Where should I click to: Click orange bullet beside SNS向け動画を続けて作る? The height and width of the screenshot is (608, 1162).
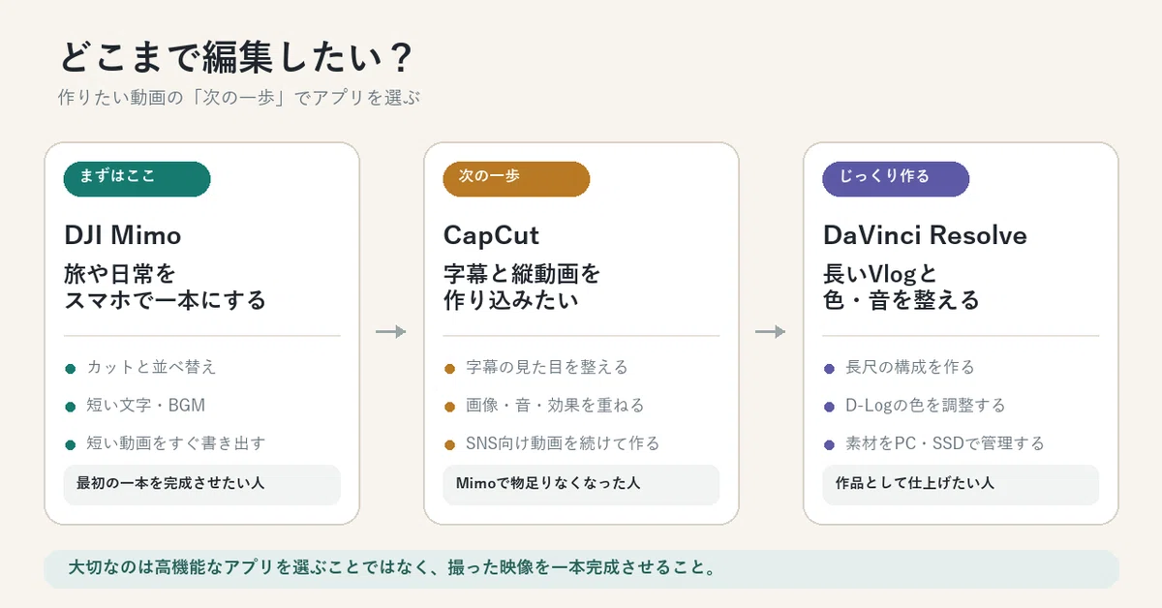pyautogui.click(x=449, y=444)
